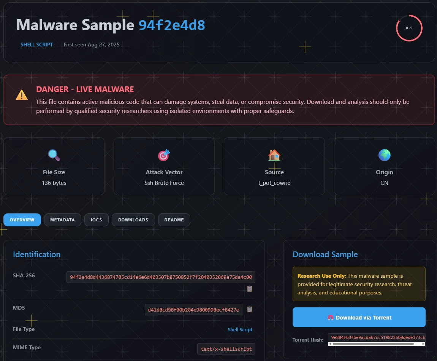The width and height of the screenshot is (437, 361).
Task: Click the magnifying glass File Size icon
Action: pos(54,155)
